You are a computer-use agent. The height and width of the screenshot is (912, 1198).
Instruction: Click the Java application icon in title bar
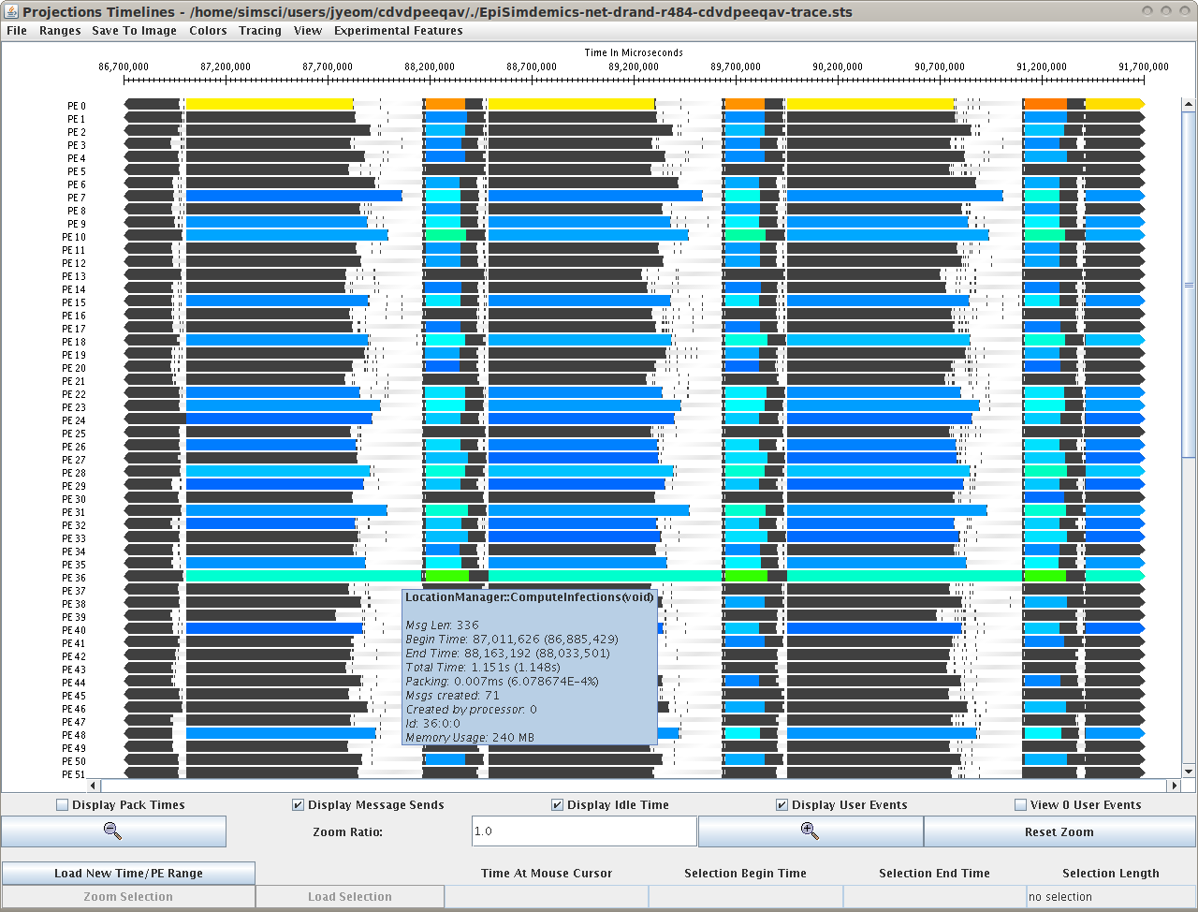tap(11, 11)
